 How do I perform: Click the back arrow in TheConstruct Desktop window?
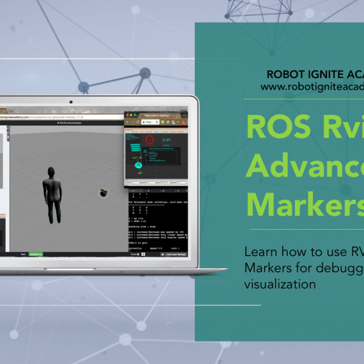tap(127, 122)
